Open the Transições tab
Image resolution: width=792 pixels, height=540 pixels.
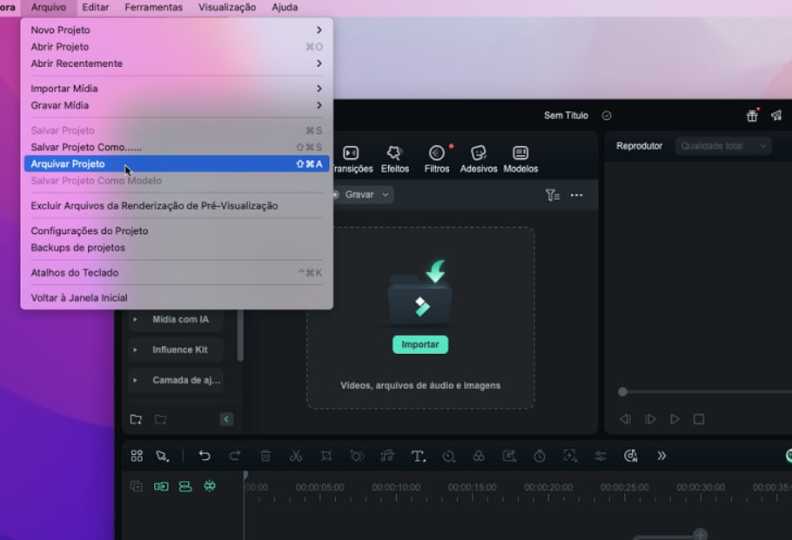pyautogui.click(x=352, y=159)
